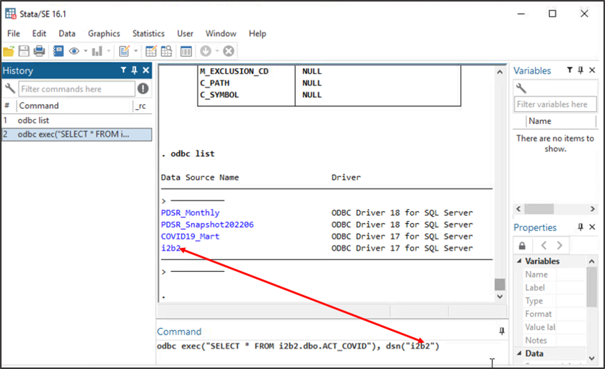This screenshot has width=605, height=369.
Task: Open the Do-file Editor dropdown arrow
Action: pos(135,50)
